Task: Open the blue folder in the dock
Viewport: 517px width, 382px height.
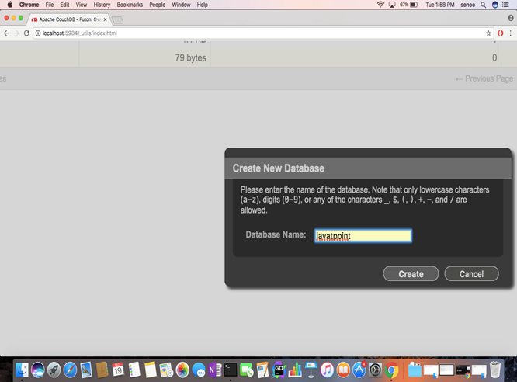Action: pos(415,370)
